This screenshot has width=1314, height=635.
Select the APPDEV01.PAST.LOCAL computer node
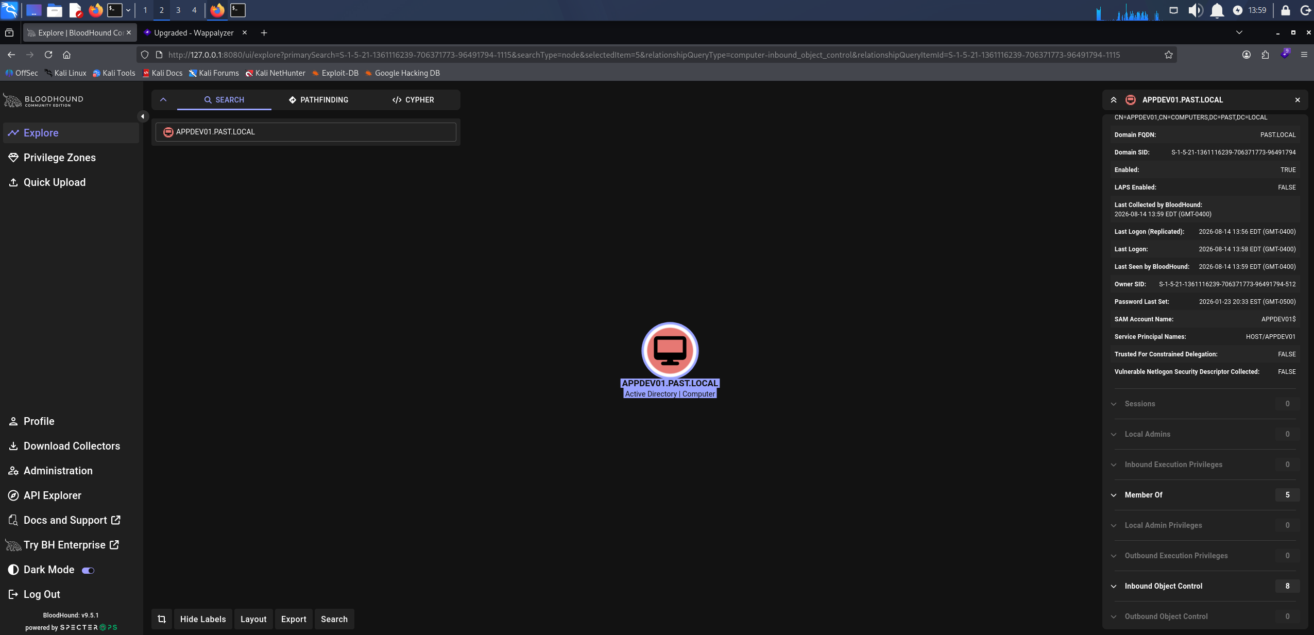pyautogui.click(x=670, y=351)
